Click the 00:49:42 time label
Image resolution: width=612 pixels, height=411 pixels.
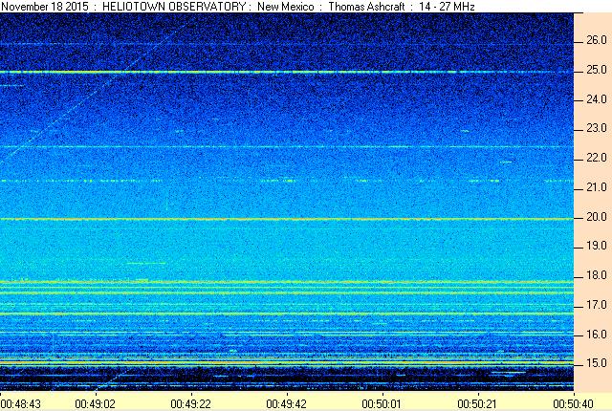(x=287, y=404)
